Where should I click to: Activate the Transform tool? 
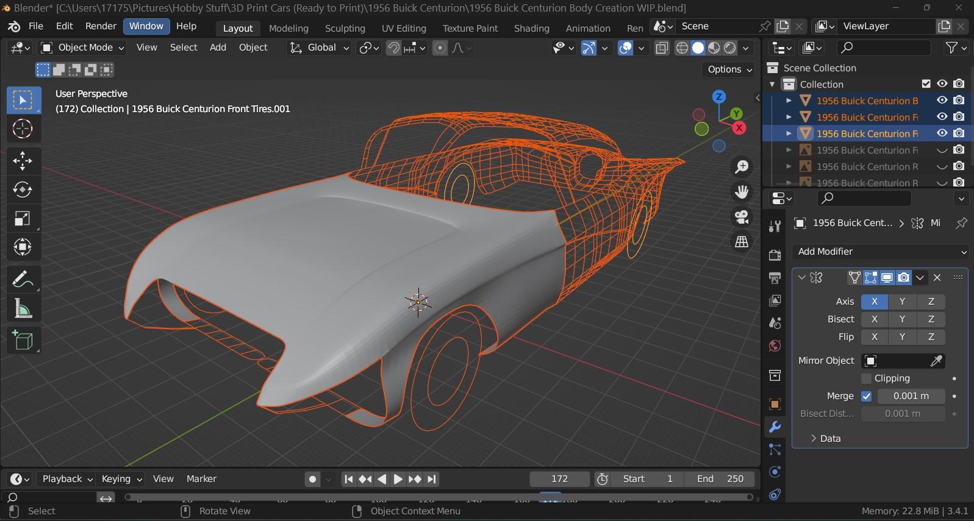[x=23, y=247]
